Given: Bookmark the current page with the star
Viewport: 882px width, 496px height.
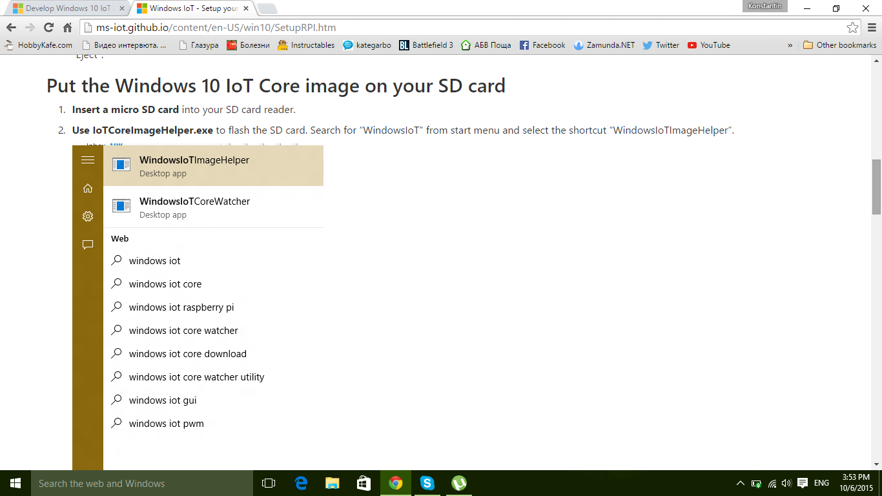Looking at the screenshot, I should pyautogui.click(x=852, y=28).
